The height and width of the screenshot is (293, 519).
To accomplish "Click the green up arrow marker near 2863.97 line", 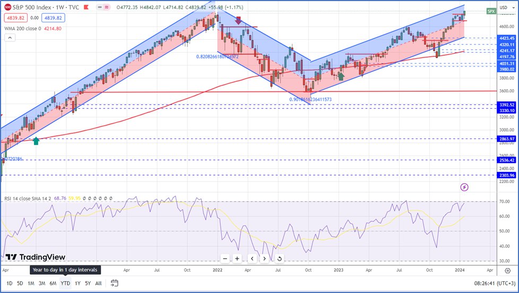I will [36, 141].
